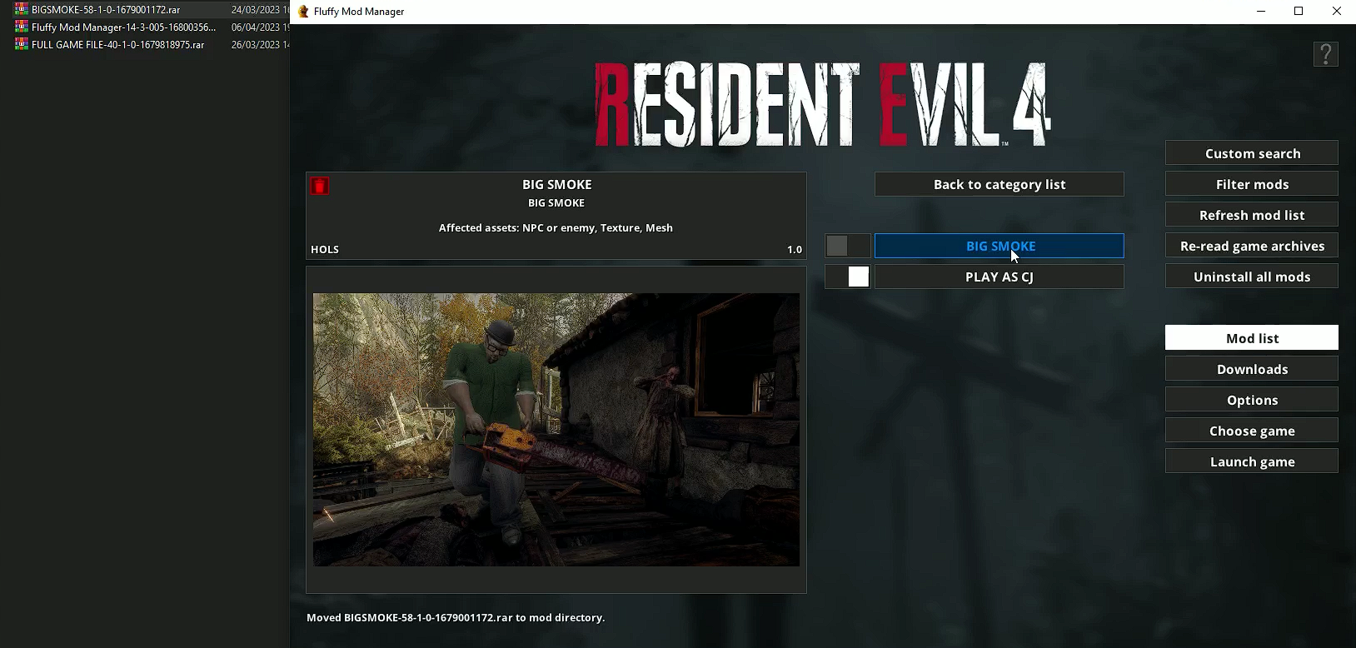
Task: Open Custom search
Action: [1252, 153]
